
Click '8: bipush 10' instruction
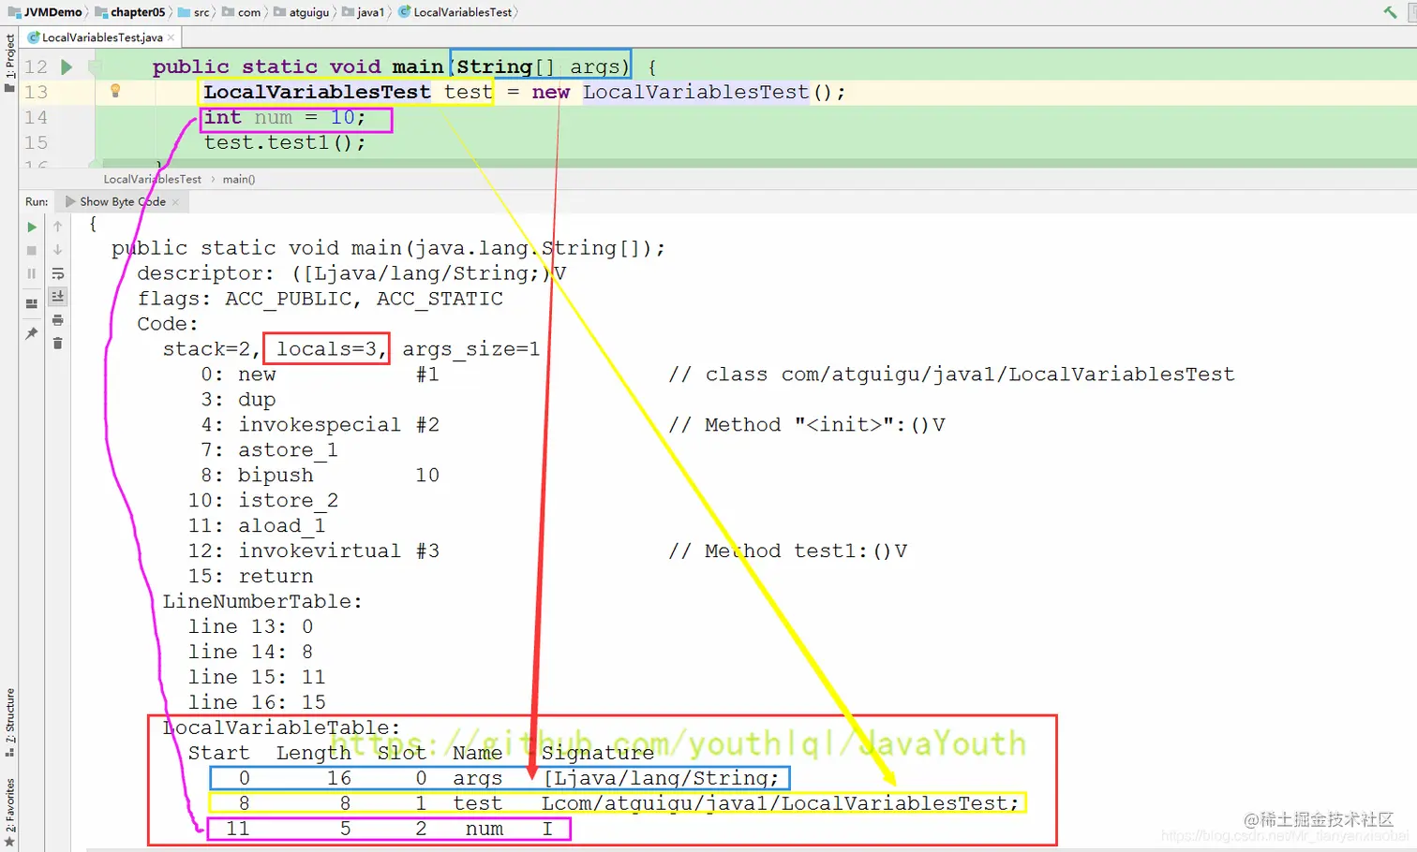coord(321,476)
